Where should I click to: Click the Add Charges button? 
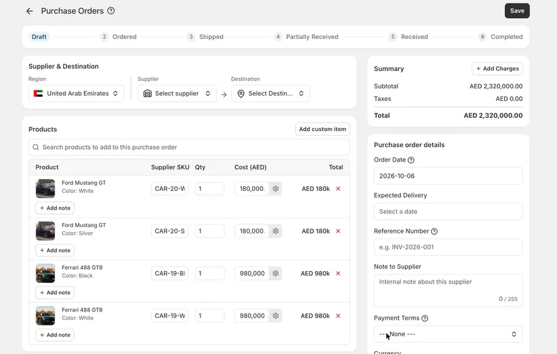coord(497,68)
